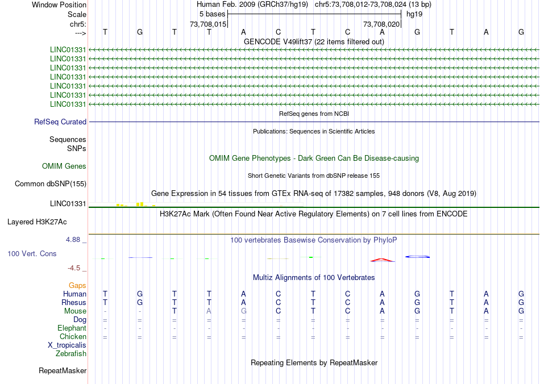Select the Mouse alignment row label
Viewport: 540px width, 384px height.
click(75, 311)
